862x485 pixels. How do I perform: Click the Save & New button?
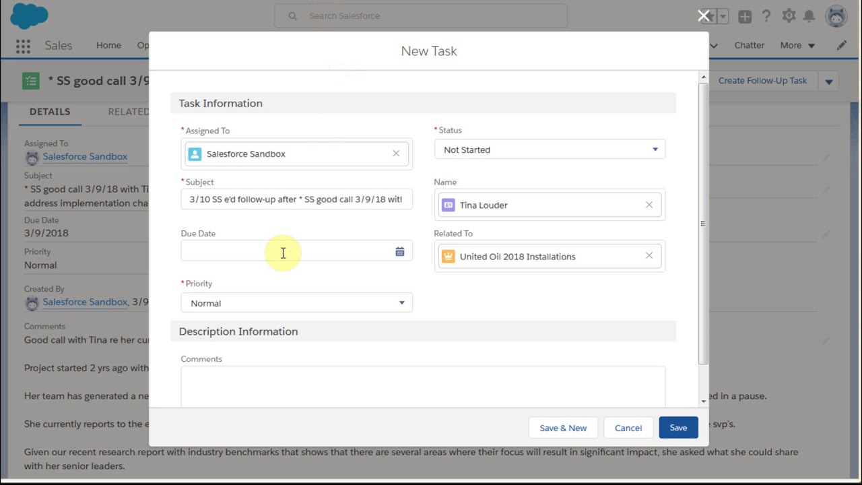[x=563, y=428]
